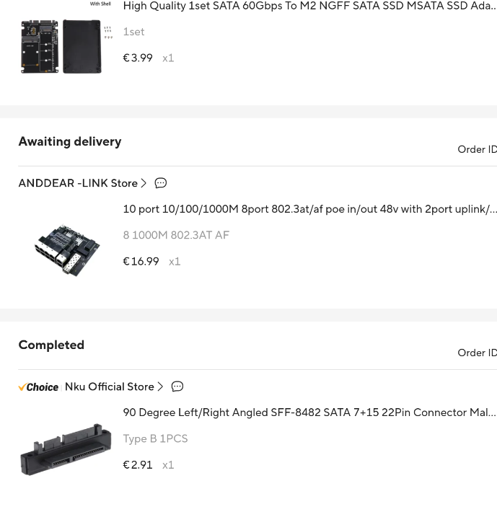The image size is (497, 517).
Task: Open the ANDDEAR -LINK Store page
Action: pyautogui.click(x=78, y=183)
